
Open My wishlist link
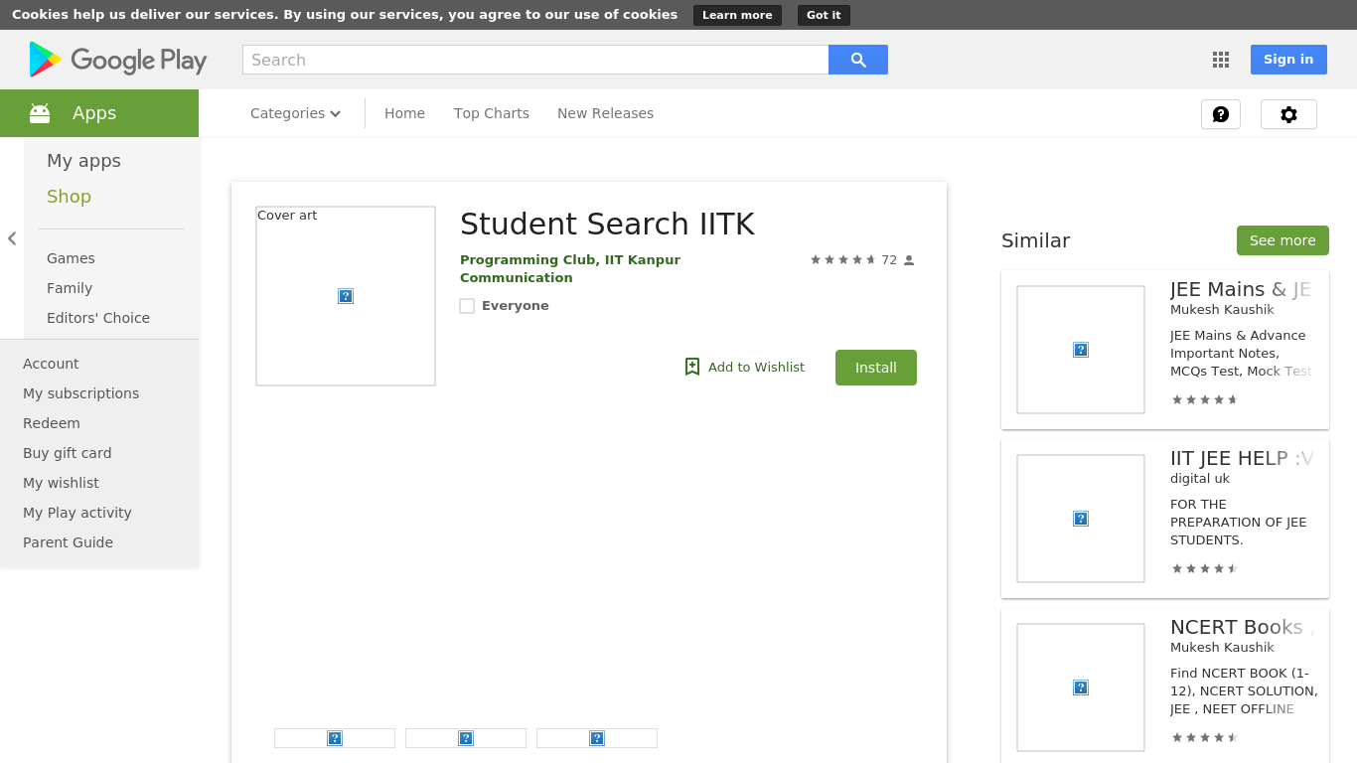click(x=61, y=483)
